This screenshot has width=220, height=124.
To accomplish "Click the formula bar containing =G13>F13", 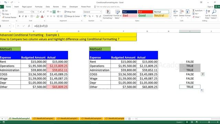I will tap(126, 26).
